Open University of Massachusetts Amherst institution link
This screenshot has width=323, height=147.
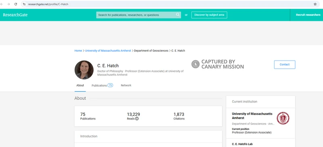click(x=252, y=116)
